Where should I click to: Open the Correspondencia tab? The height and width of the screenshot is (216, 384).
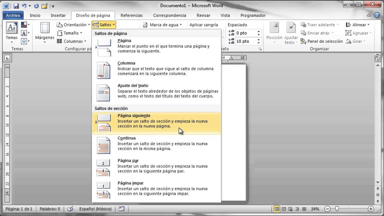pos(169,15)
